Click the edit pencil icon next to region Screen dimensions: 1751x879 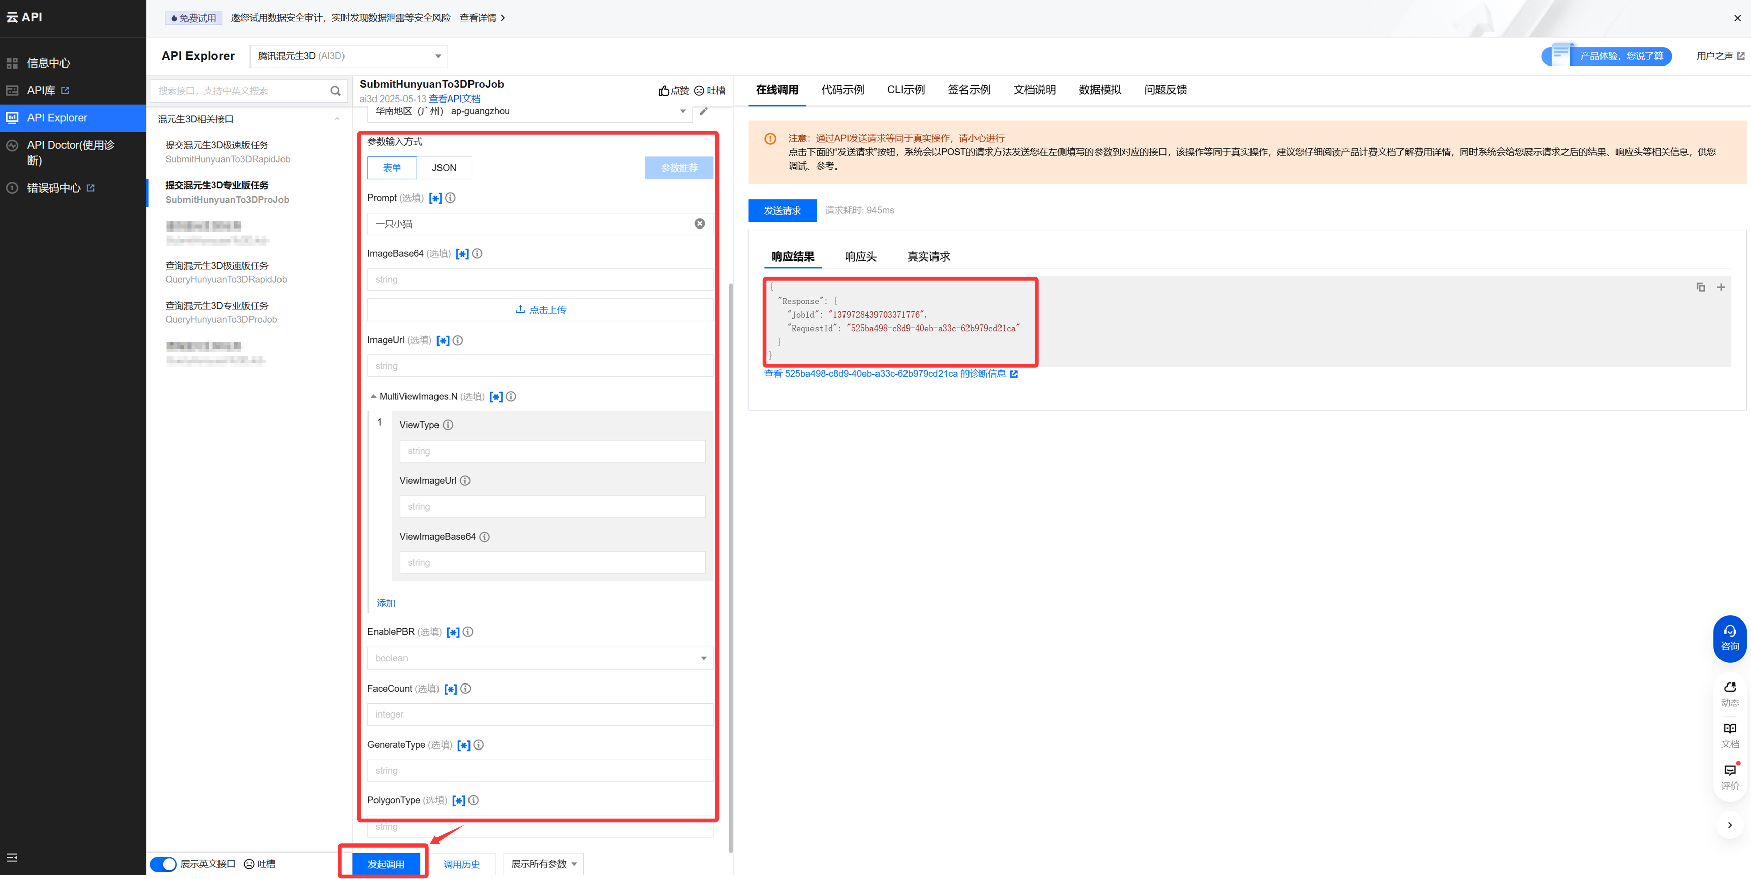[x=704, y=111]
